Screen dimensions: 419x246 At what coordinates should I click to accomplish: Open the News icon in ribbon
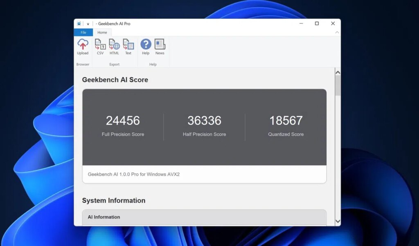(x=160, y=47)
